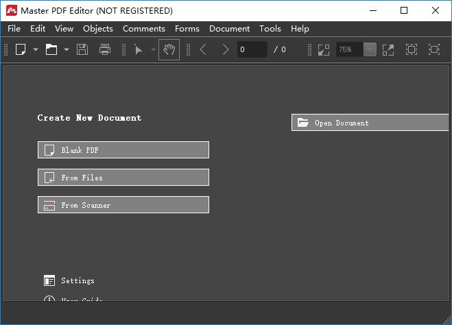
Task: Open the File menu
Action: (14, 29)
